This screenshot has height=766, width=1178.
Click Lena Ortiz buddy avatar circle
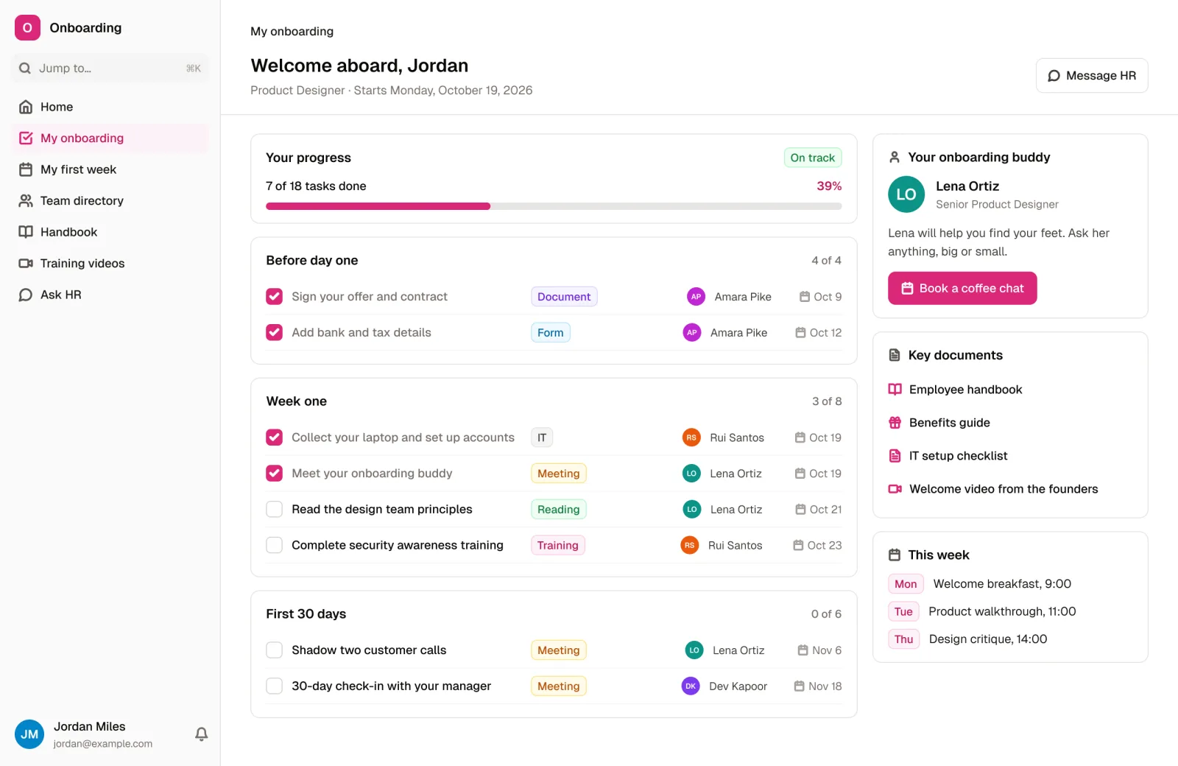pos(906,194)
